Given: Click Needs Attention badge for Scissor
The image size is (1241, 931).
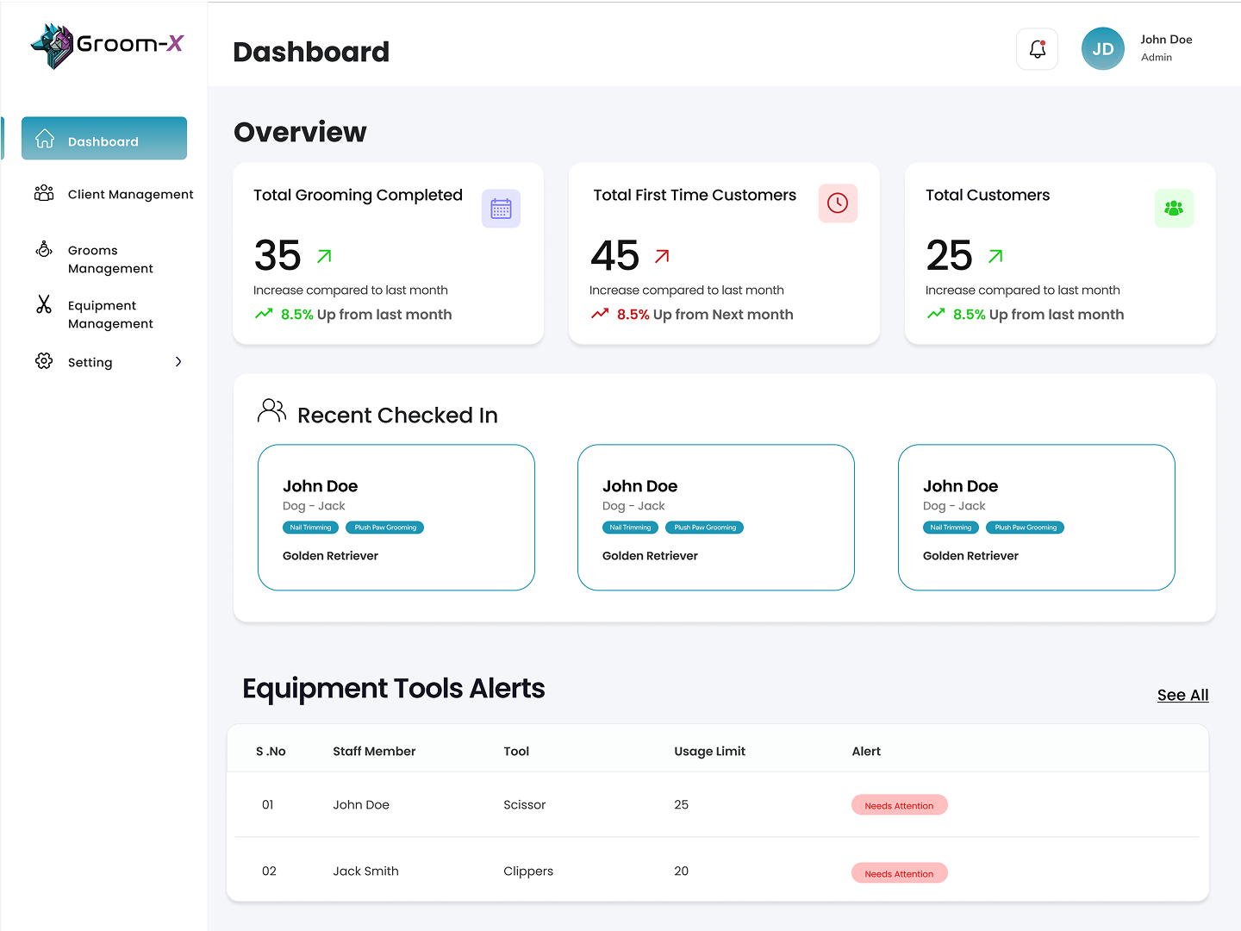Looking at the screenshot, I should pos(899,805).
